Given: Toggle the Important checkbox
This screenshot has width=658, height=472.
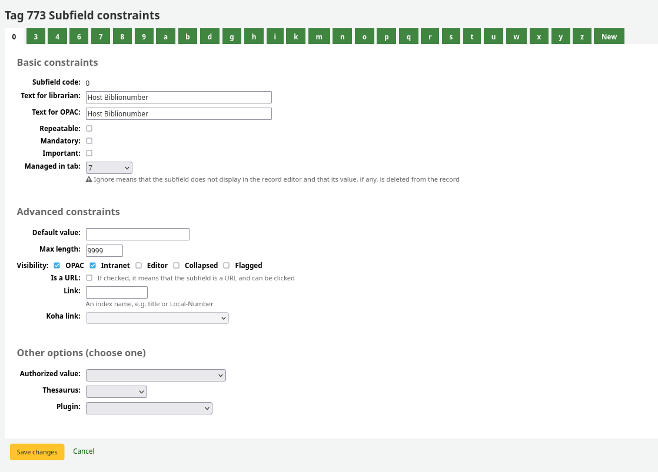Looking at the screenshot, I should 89,153.
